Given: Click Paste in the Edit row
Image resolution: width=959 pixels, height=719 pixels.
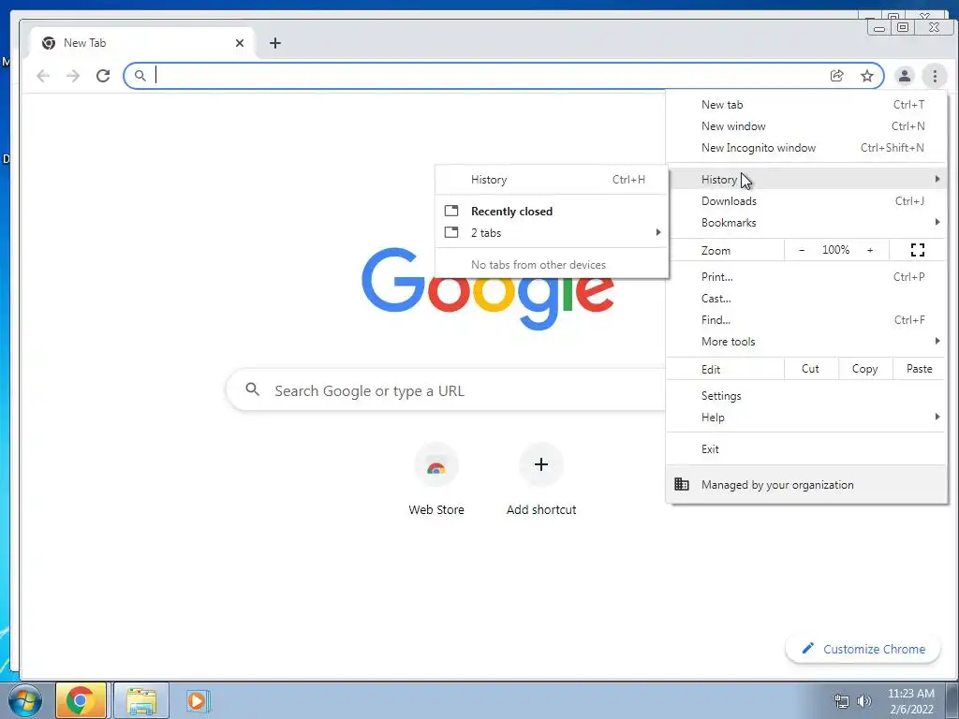Looking at the screenshot, I should (x=920, y=369).
